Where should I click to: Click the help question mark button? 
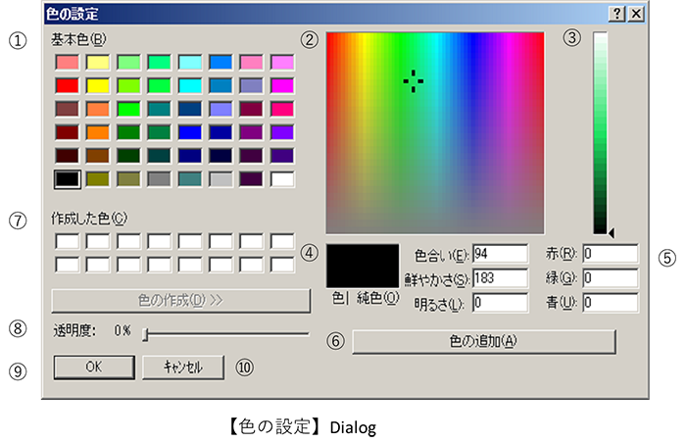tap(617, 14)
